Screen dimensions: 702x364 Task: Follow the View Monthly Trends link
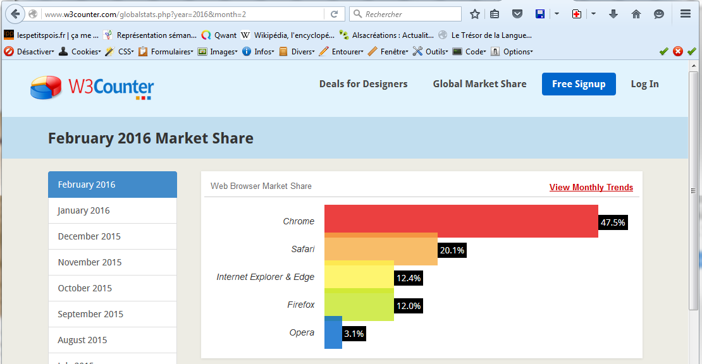pos(591,187)
